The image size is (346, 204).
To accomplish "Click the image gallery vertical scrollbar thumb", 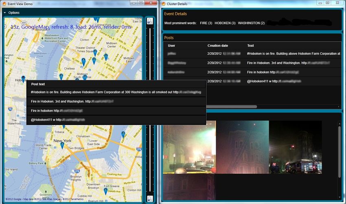I will 339,151.
